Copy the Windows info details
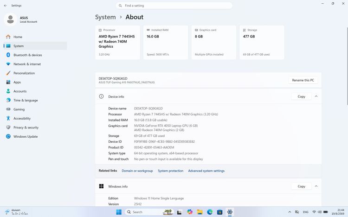This screenshot has height=217, width=348. 301,186
